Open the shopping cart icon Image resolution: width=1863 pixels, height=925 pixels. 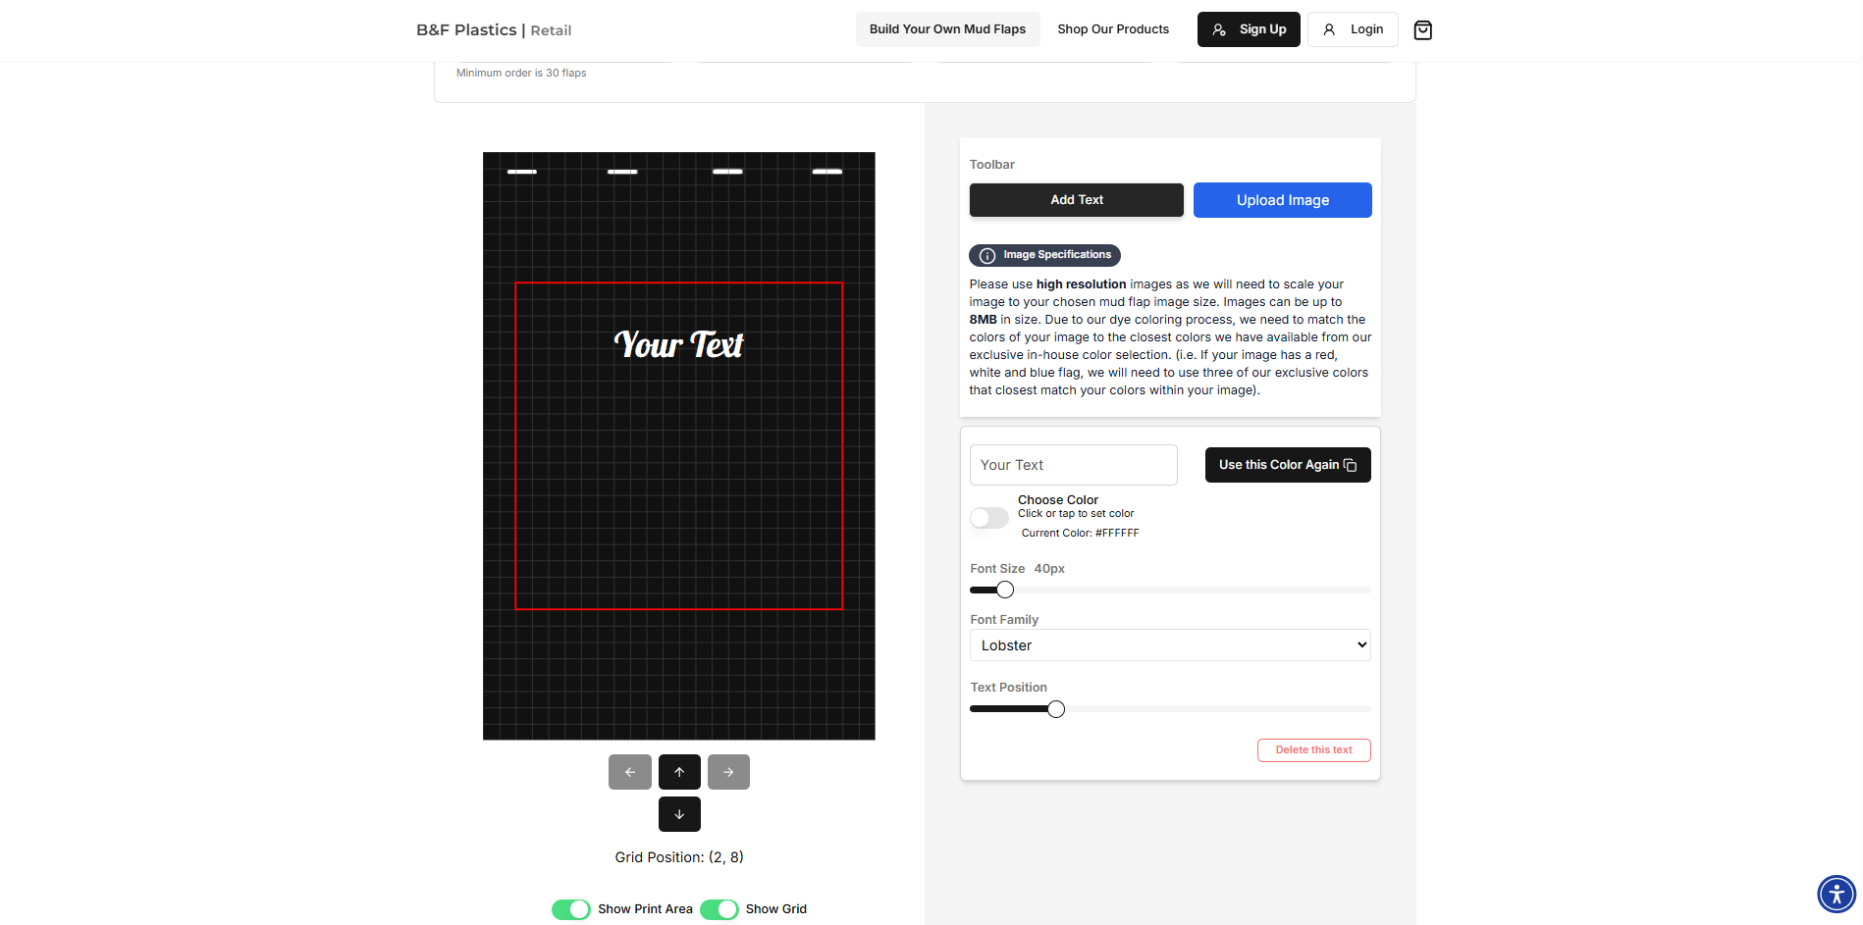pos(1422,30)
